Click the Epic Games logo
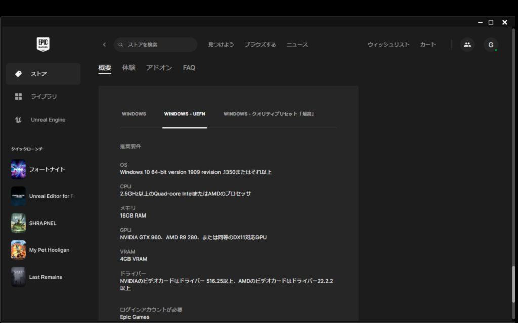Viewport: 518px width, 323px height. (x=43, y=44)
